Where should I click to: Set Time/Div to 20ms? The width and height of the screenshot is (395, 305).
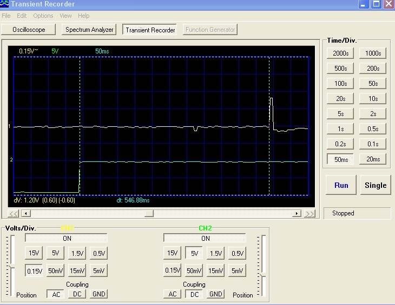pyautogui.click(x=373, y=159)
